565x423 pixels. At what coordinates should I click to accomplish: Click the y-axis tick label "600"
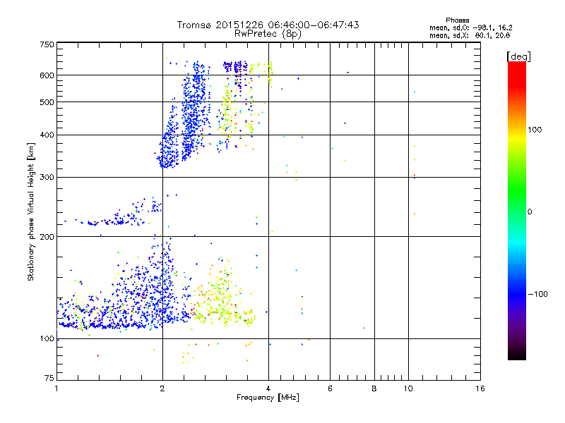(47, 75)
